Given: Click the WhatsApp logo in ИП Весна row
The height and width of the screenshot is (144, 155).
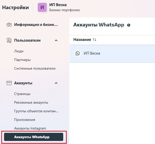Looking at the screenshot, I should click(x=78, y=53).
